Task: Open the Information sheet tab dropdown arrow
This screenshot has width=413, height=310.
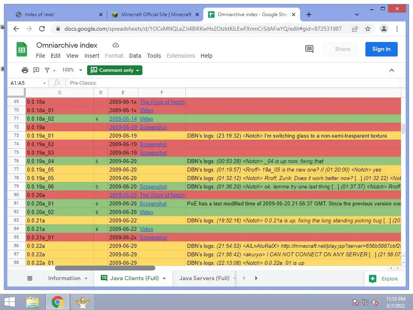Action: pos(86,279)
